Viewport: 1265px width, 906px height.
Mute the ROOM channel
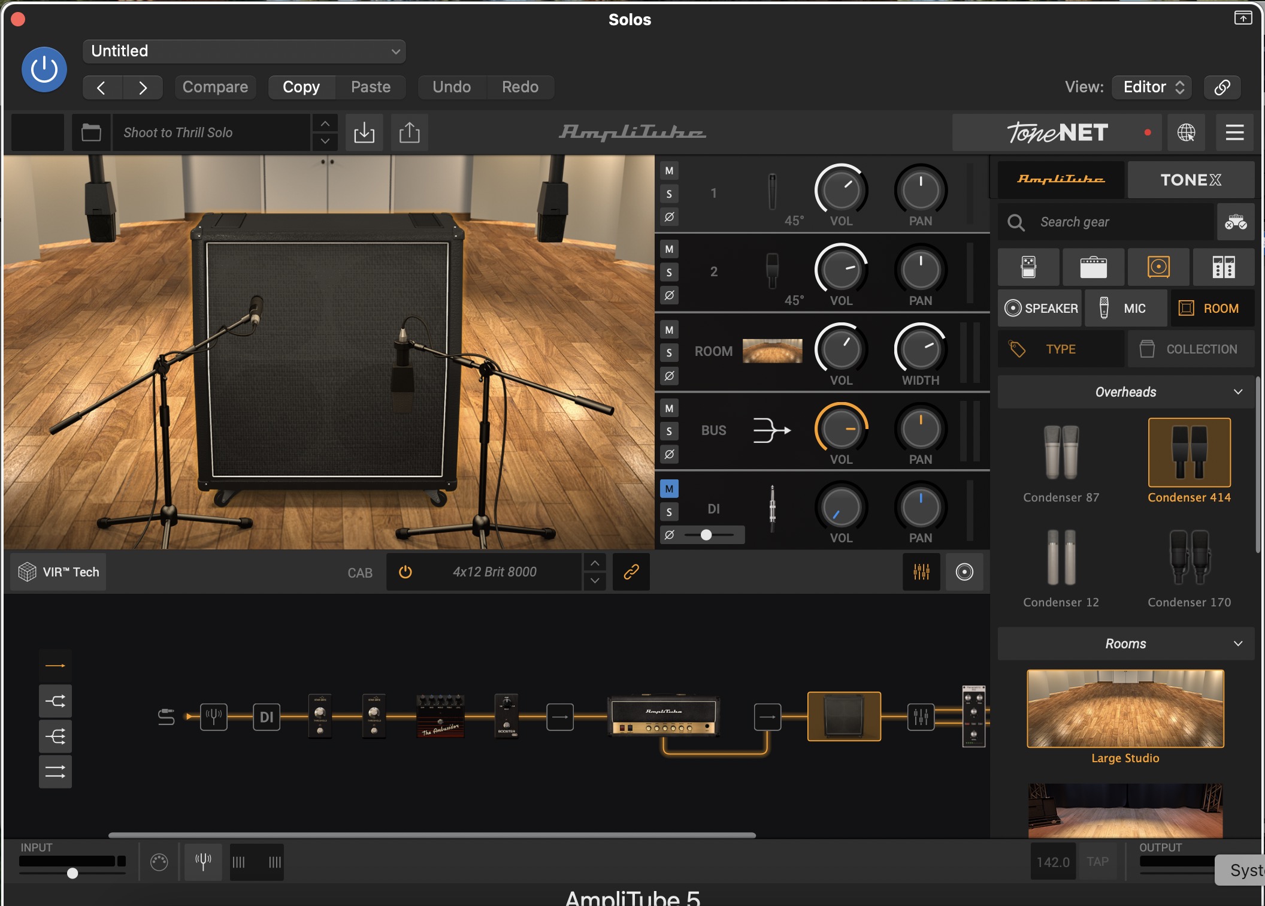(670, 330)
